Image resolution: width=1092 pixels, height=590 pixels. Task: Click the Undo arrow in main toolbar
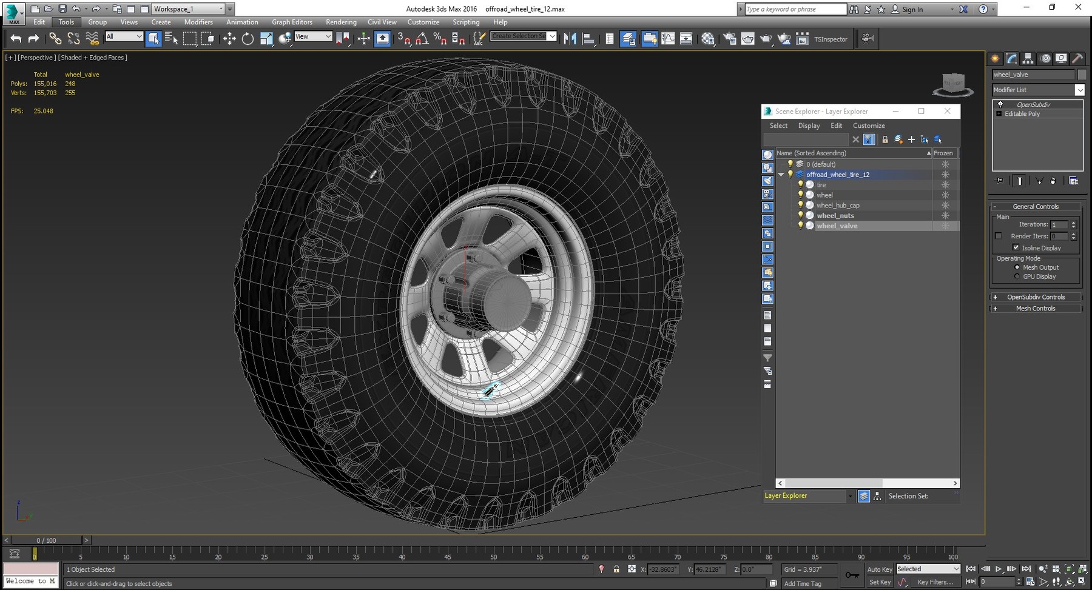[x=16, y=39]
